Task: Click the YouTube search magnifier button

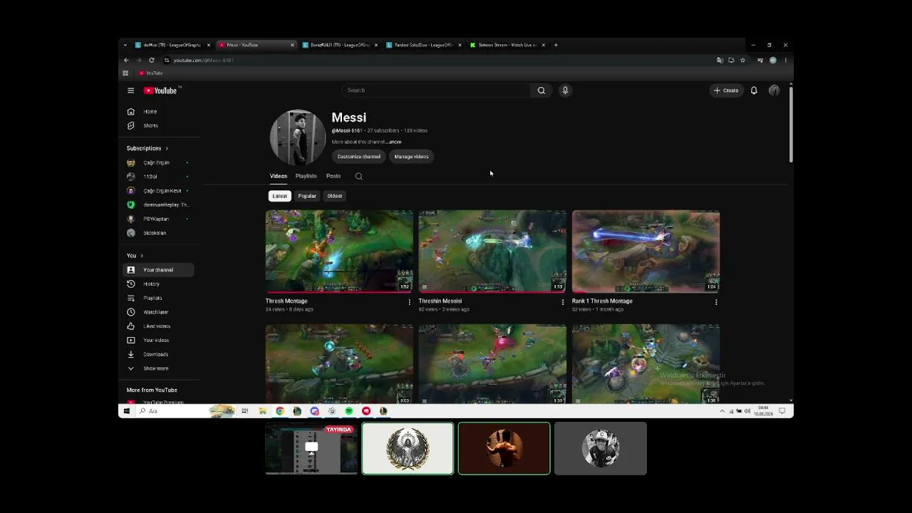Action: tap(541, 90)
